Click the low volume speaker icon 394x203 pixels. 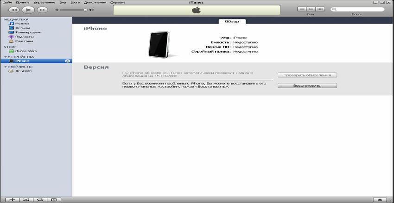pos(57,10)
